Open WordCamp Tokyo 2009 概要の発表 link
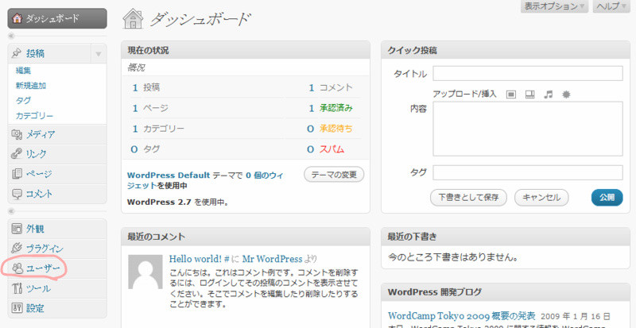The height and width of the screenshot is (328, 636). point(462,315)
